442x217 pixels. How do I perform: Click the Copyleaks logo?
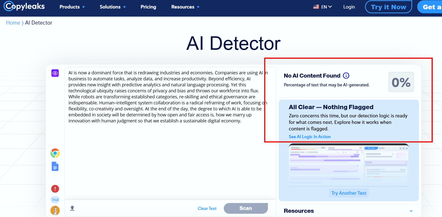(24, 7)
